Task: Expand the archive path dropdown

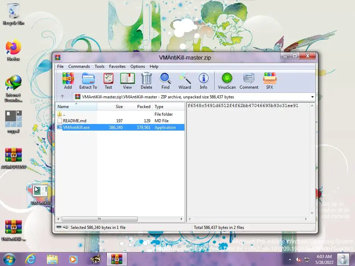Action: coord(312,97)
